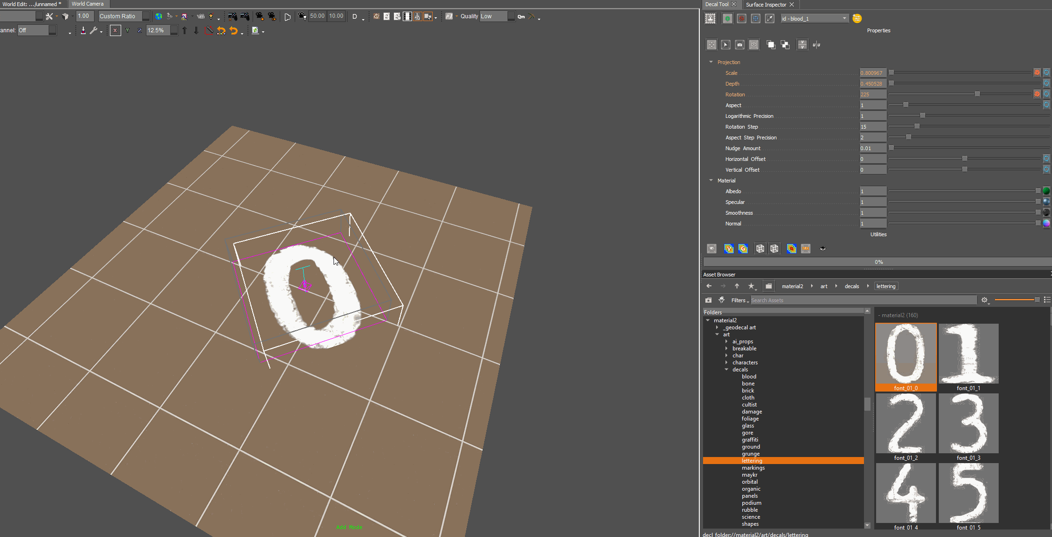Image resolution: width=1052 pixels, height=537 pixels.
Task: Click the wrench tool icon in toolbar
Action: point(94,31)
